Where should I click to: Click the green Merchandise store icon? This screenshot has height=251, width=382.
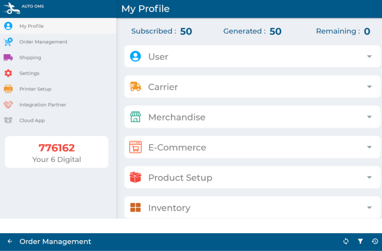click(136, 117)
